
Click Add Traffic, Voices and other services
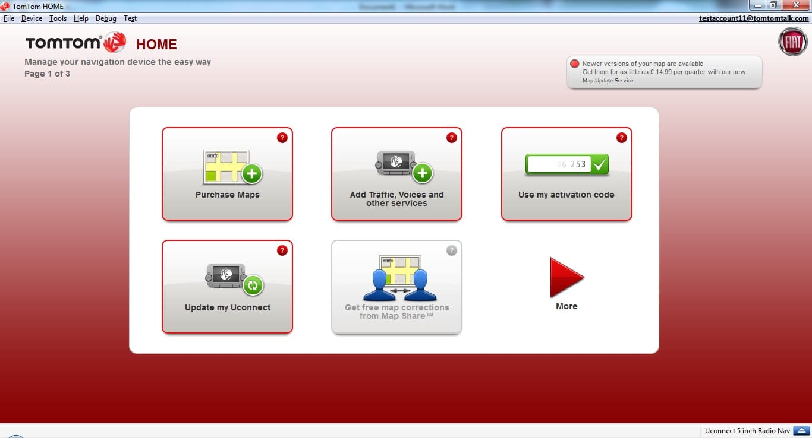[396, 174]
